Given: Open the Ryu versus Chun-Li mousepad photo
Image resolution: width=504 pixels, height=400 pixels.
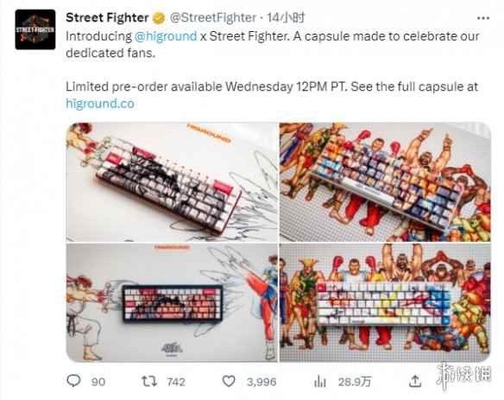Looking at the screenshot, I should click(x=172, y=302).
